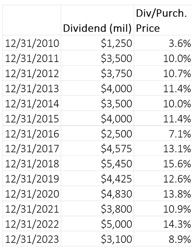The height and width of the screenshot is (247, 192).
Task: Select the 10.7% cell
Action: tap(163, 73)
